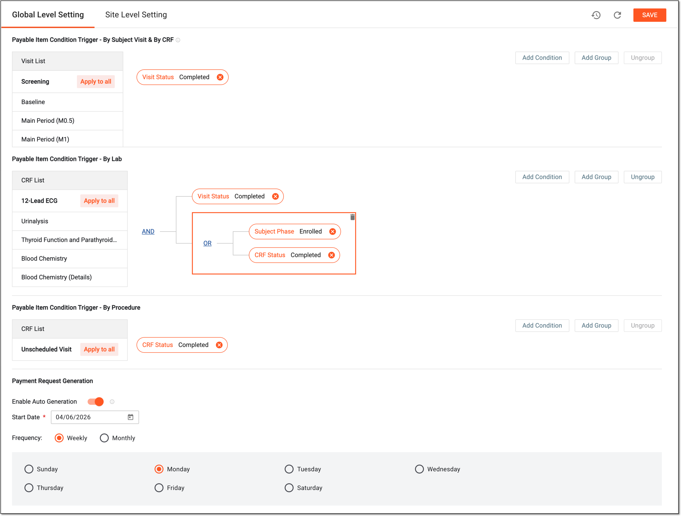Click the refresh icon beside SAVE

click(617, 15)
